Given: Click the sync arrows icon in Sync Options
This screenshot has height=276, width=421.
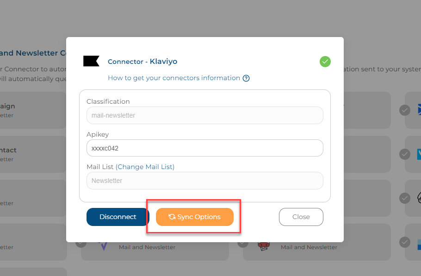Looking at the screenshot, I should (x=172, y=217).
